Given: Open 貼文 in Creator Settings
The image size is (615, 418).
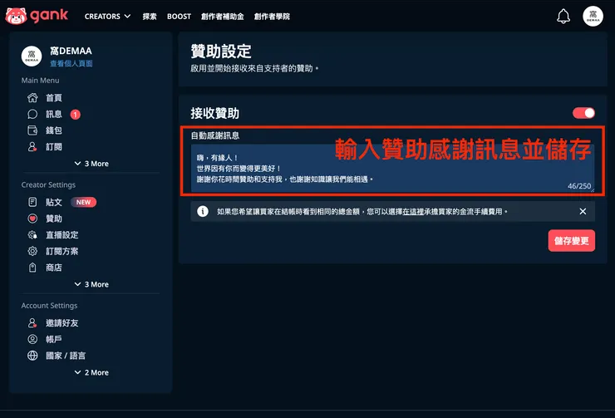Looking at the screenshot, I should (x=54, y=202).
